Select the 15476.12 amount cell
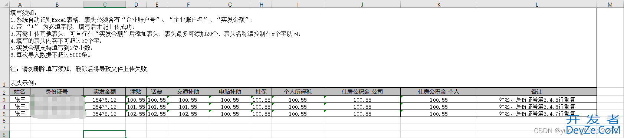The height and width of the screenshot is (138, 624). pyautogui.click(x=105, y=100)
